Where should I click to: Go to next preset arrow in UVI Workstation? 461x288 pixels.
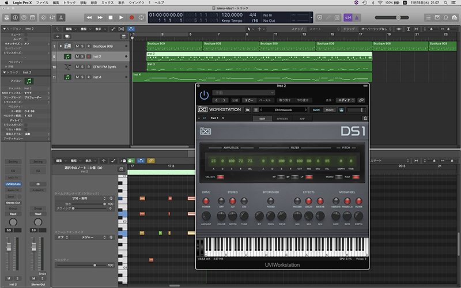tap(305, 110)
